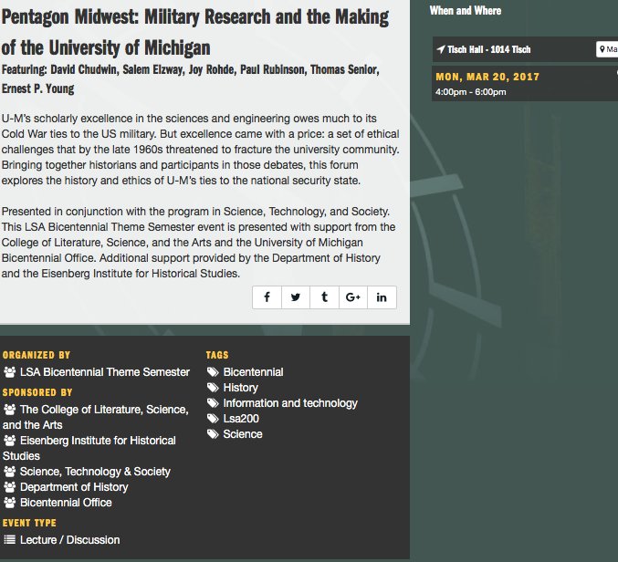Screen dimensions: 618x562
Task: Click the SPONSORED BY heading
Action: point(37,392)
